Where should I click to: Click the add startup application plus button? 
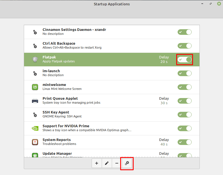tap(97, 163)
